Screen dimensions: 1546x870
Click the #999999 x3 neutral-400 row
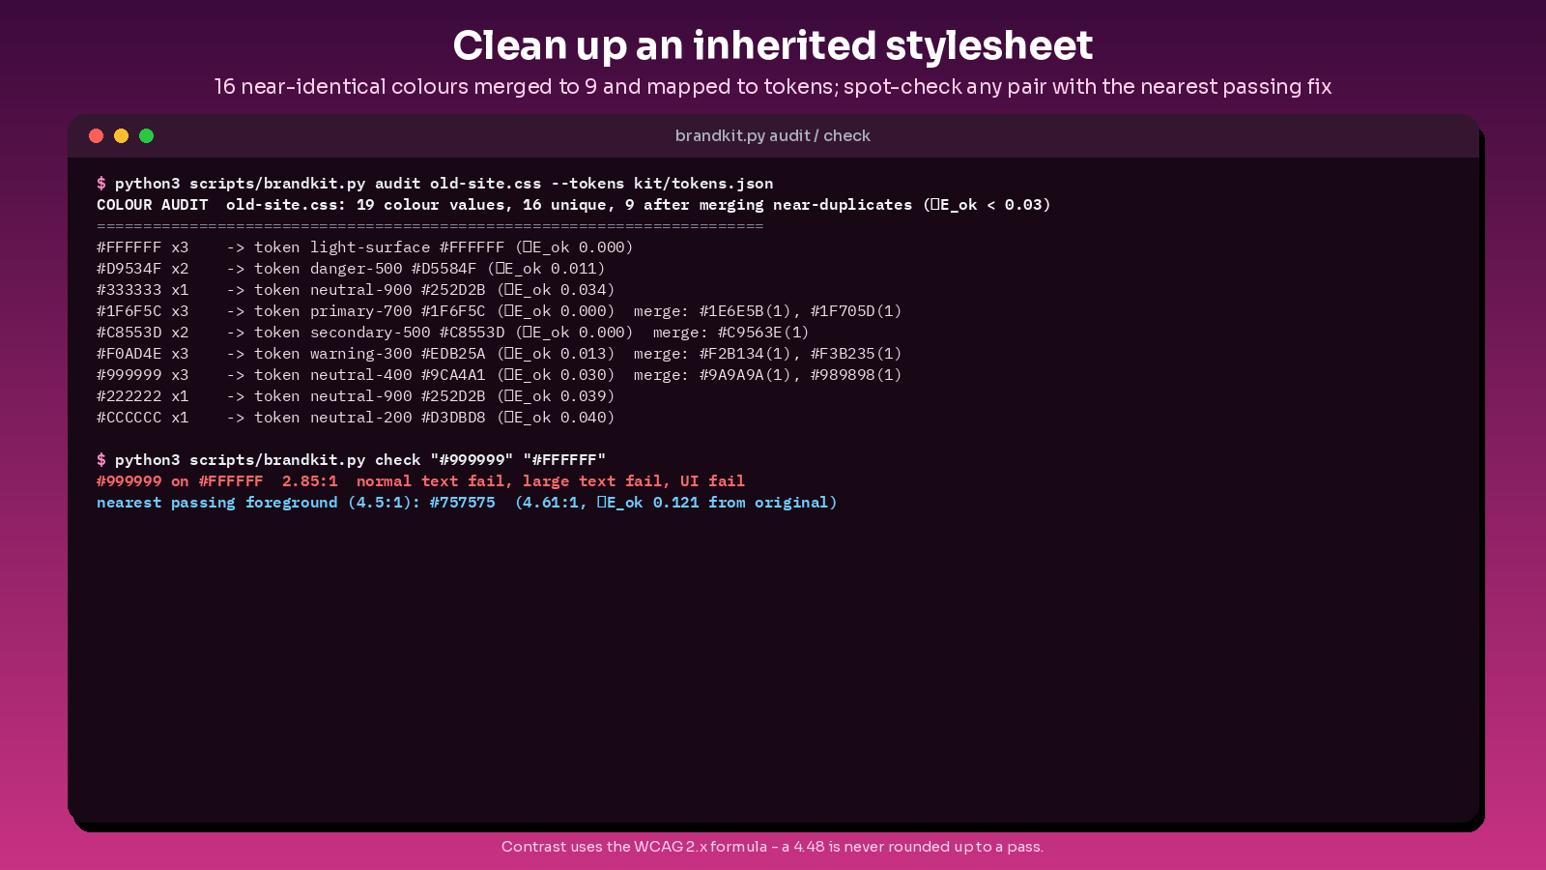[500, 374]
